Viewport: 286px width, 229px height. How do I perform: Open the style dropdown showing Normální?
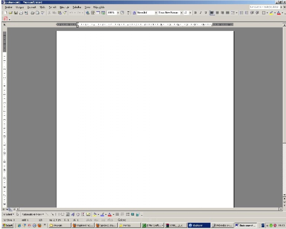tap(156, 13)
